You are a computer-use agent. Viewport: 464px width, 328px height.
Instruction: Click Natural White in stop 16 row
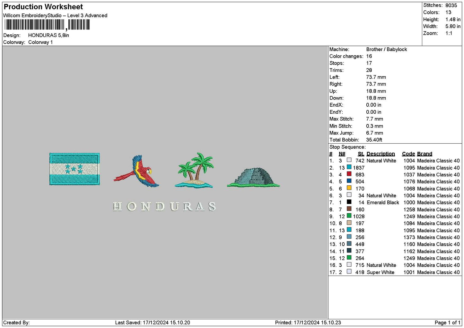[381, 265]
